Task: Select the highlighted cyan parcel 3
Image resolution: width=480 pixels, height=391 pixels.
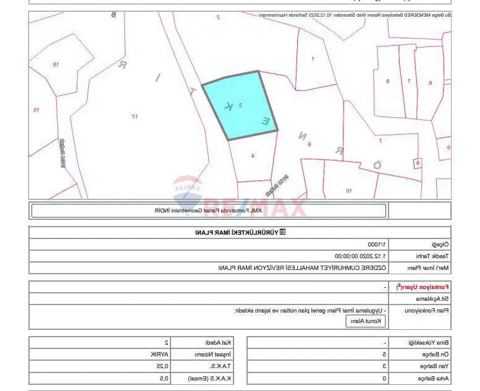Action: pyautogui.click(x=240, y=106)
